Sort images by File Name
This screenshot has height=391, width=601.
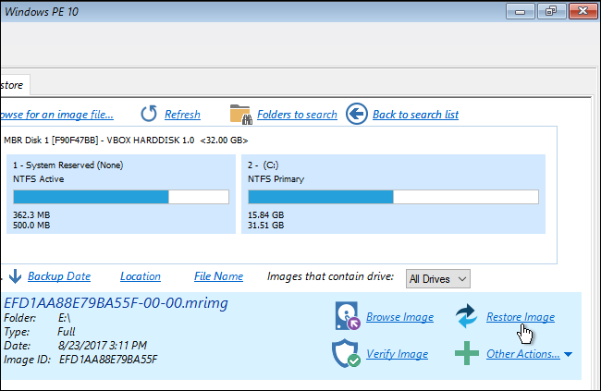pos(218,276)
